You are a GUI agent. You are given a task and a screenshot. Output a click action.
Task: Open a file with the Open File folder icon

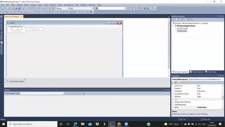point(13,8)
